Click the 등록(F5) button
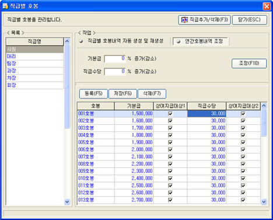Image resolution: width=273 pixels, height=220 pixels. tap(93, 94)
